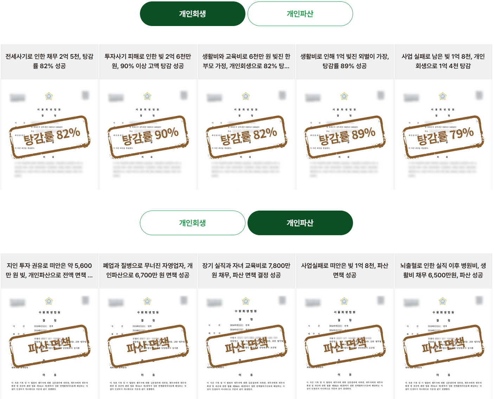Open the 외벌이 가장 탕감률 89% case title
494x399 pixels.
click(345, 61)
